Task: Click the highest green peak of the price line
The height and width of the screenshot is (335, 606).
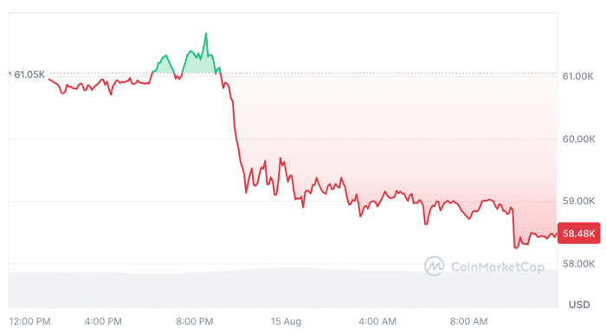Action: click(206, 34)
